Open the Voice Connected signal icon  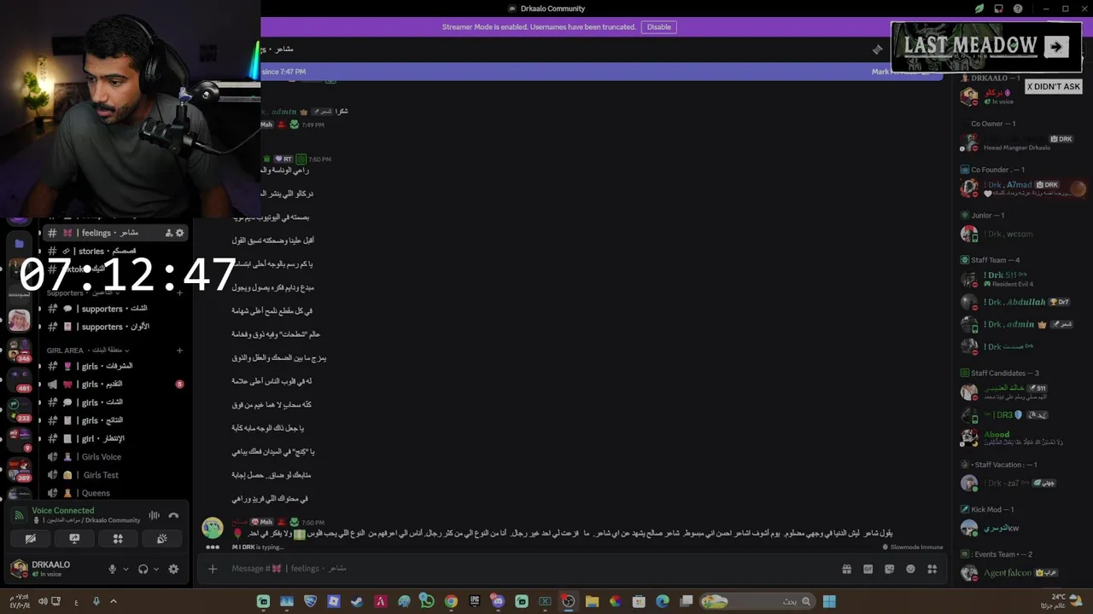click(x=19, y=515)
